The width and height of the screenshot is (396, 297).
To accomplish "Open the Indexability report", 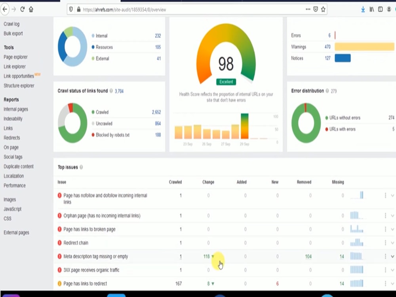I will pyautogui.click(x=13, y=119).
